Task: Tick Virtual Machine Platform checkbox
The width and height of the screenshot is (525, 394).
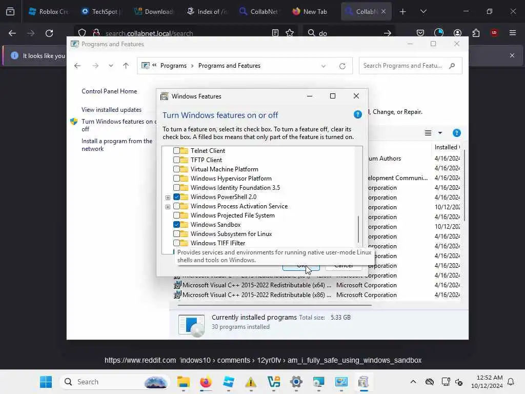Action: point(176,169)
